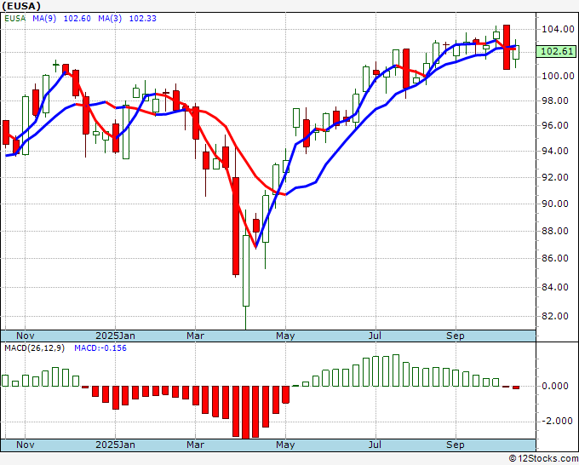Click Sep on the MACD time axis
The image size is (579, 465).
coord(456,445)
